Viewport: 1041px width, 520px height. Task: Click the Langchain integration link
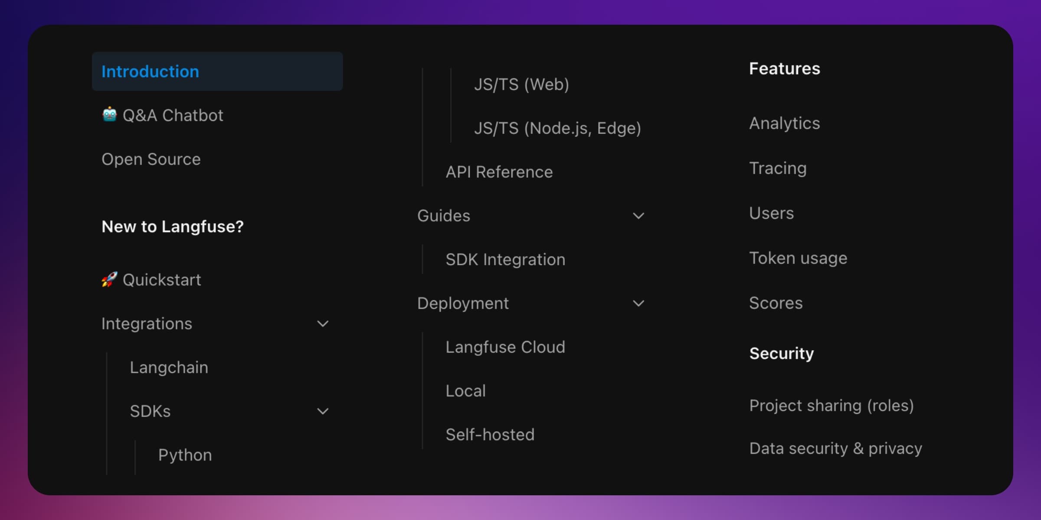click(x=170, y=367)
